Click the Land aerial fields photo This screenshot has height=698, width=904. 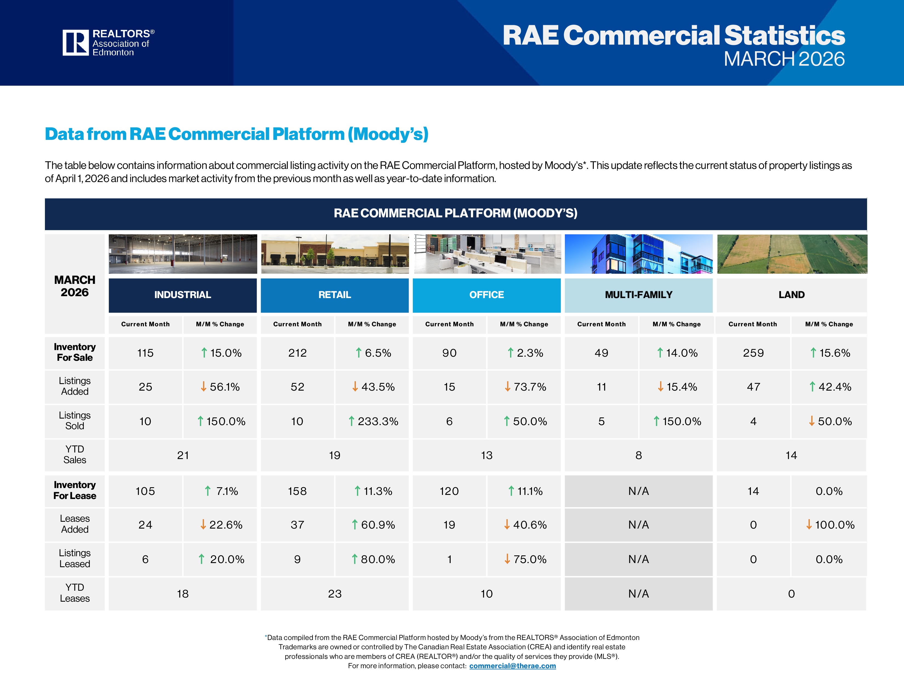pyautogui.click(x=792, y=254)
